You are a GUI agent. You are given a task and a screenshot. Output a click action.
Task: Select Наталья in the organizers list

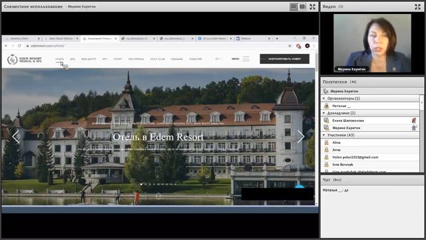click(x=371, y=106)
